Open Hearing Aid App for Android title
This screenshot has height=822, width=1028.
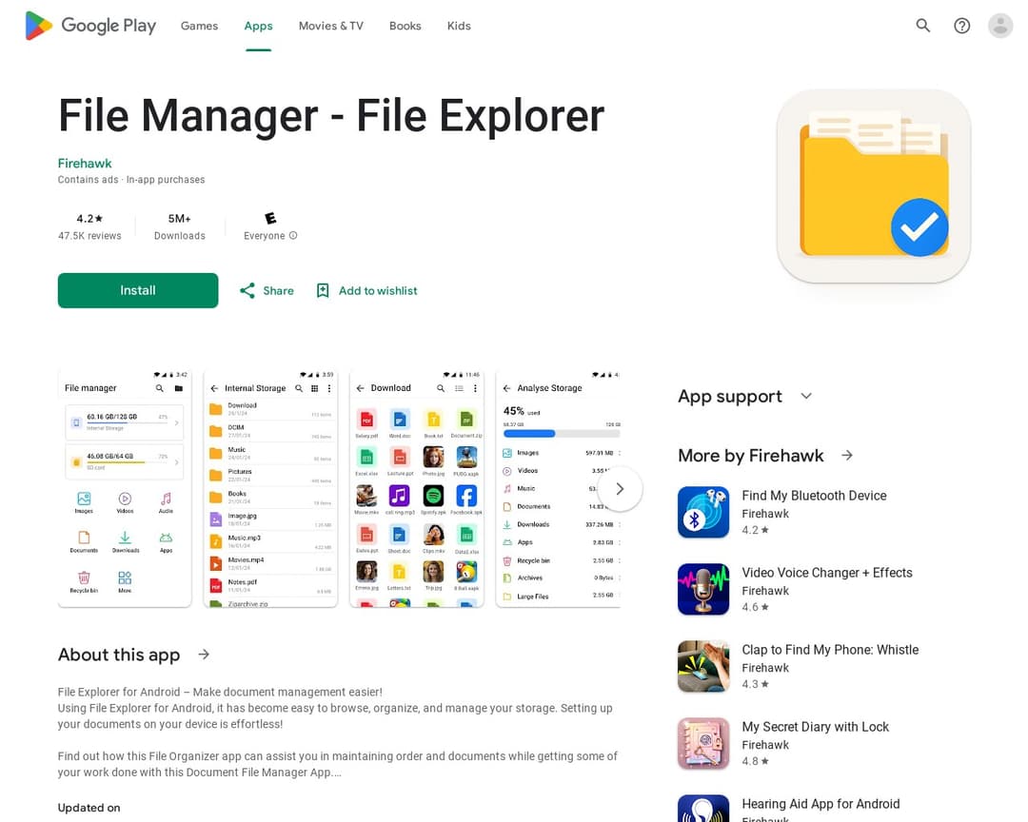point(820,804)
